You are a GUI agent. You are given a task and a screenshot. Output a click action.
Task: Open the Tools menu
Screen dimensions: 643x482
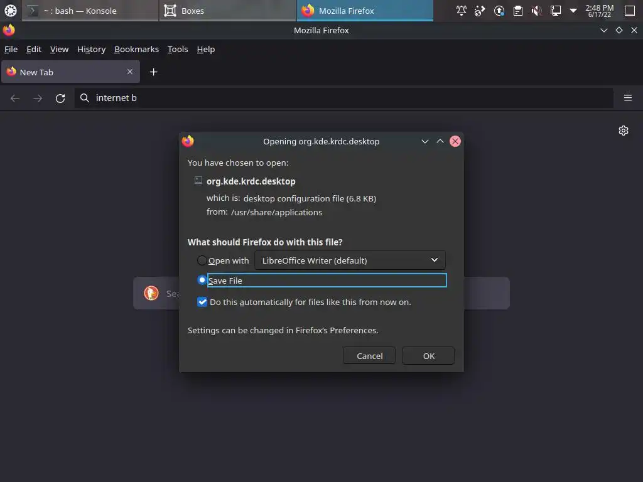(x=178, y=49)
